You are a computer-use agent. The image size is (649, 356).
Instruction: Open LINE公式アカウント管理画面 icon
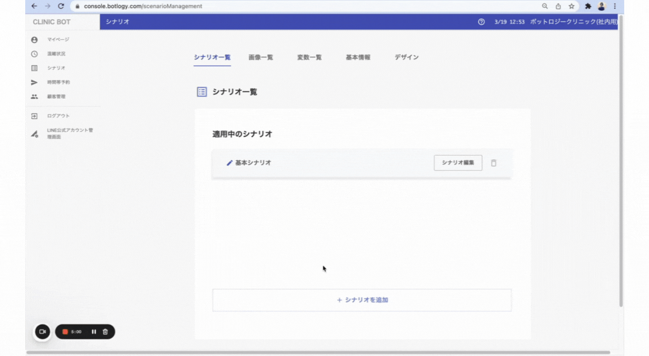pos(34,134)
